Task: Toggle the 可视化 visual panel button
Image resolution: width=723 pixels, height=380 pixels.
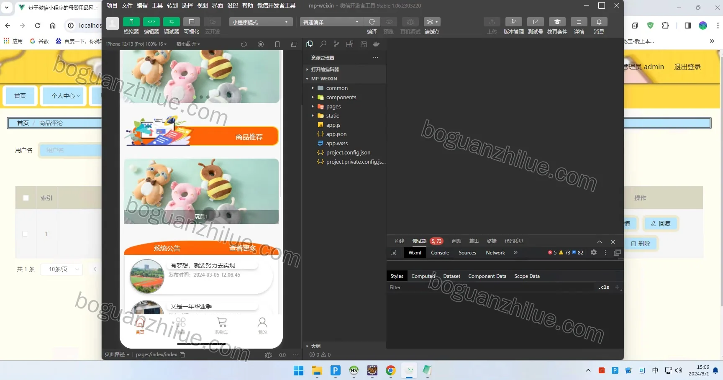Action: pos(191,22)
